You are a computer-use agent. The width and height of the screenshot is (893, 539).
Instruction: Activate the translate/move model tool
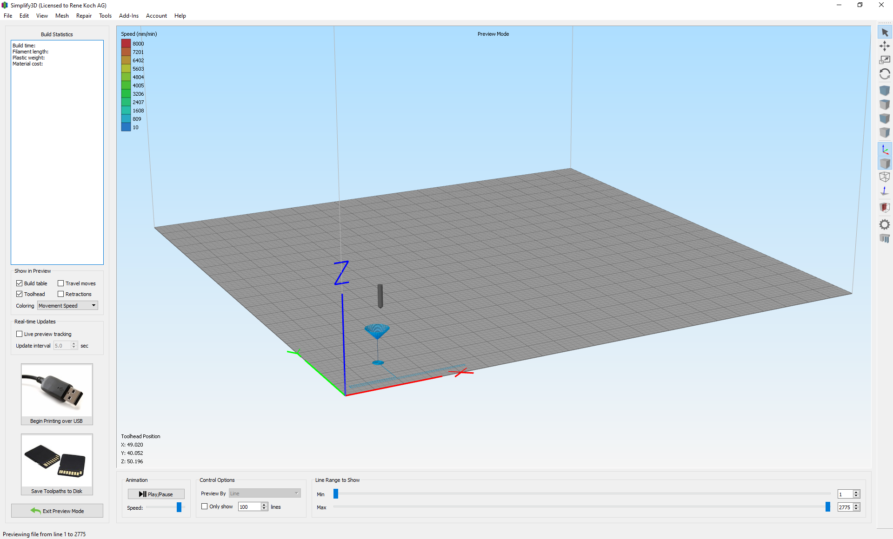pos(885,46)
